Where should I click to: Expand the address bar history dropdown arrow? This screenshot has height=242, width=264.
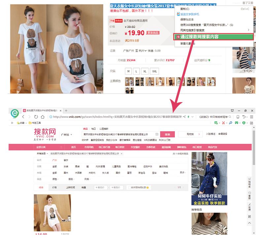tap(192, 117)
